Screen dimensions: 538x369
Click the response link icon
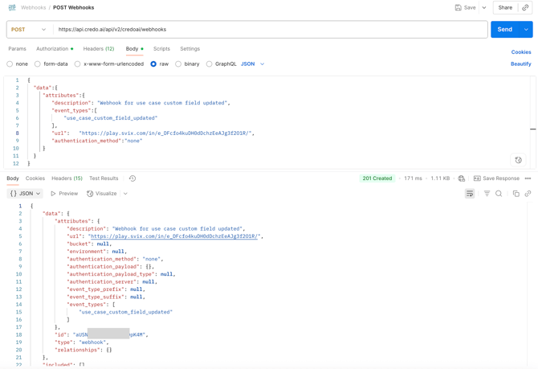click(528, 194)
